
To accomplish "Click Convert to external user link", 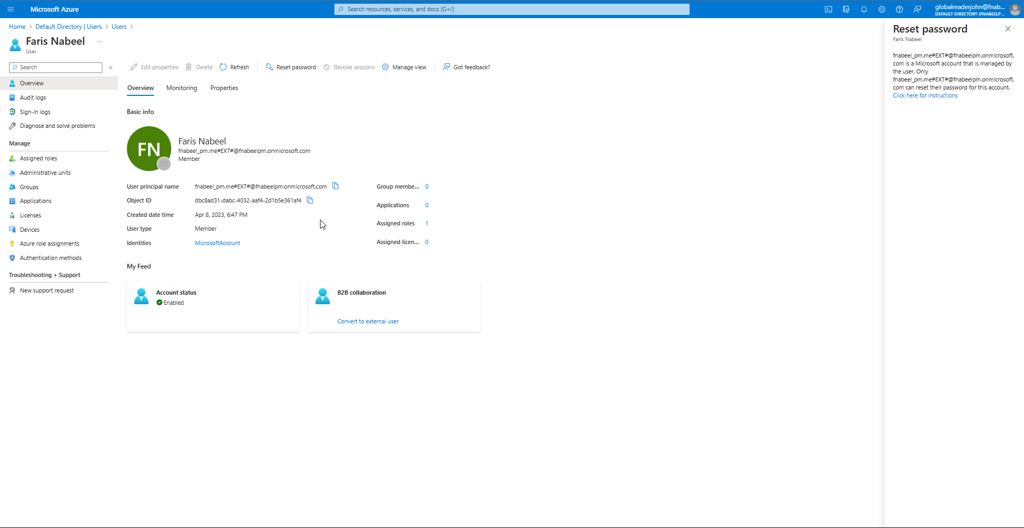I will click(367, 321).
